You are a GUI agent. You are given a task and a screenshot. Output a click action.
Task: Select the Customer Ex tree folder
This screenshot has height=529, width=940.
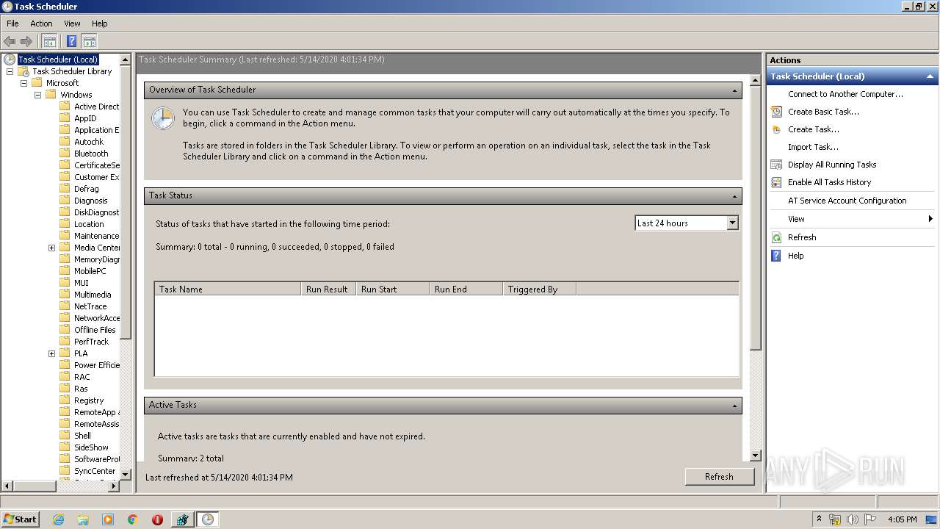[x=96, y=177]
